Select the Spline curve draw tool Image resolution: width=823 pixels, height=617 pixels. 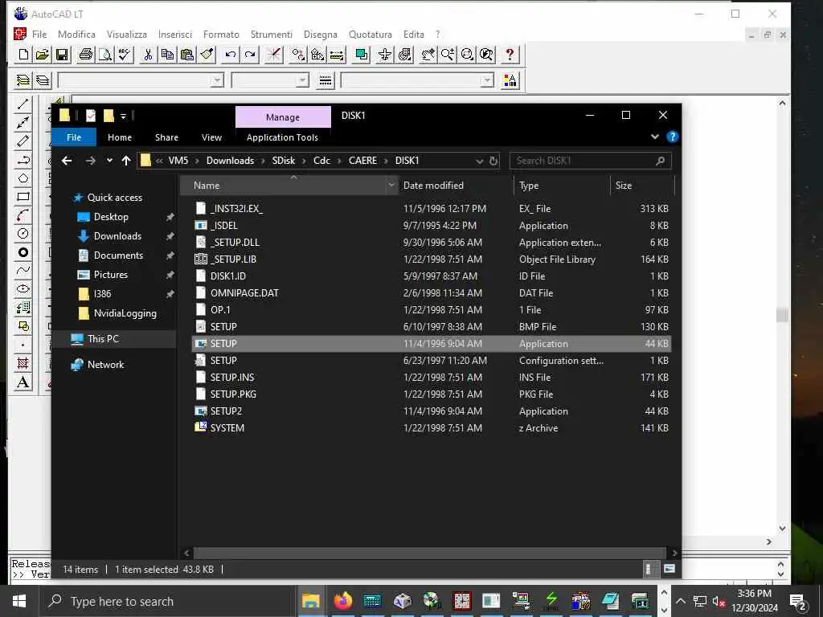tap(23, 271)
